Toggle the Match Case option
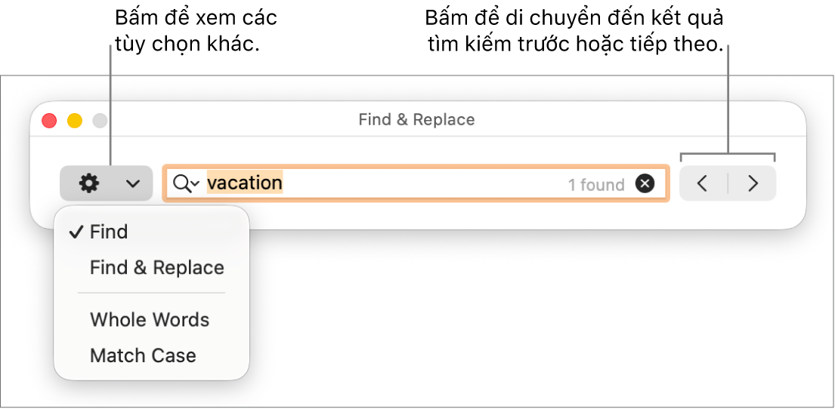The width and height of the screenshot is (835, 409). [143, 355]
